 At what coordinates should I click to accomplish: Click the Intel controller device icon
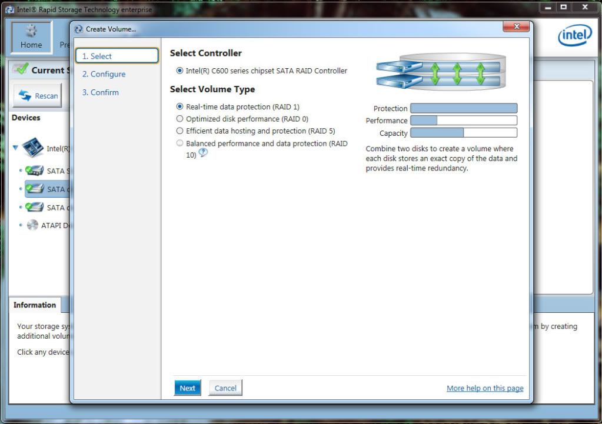(32, 148)
